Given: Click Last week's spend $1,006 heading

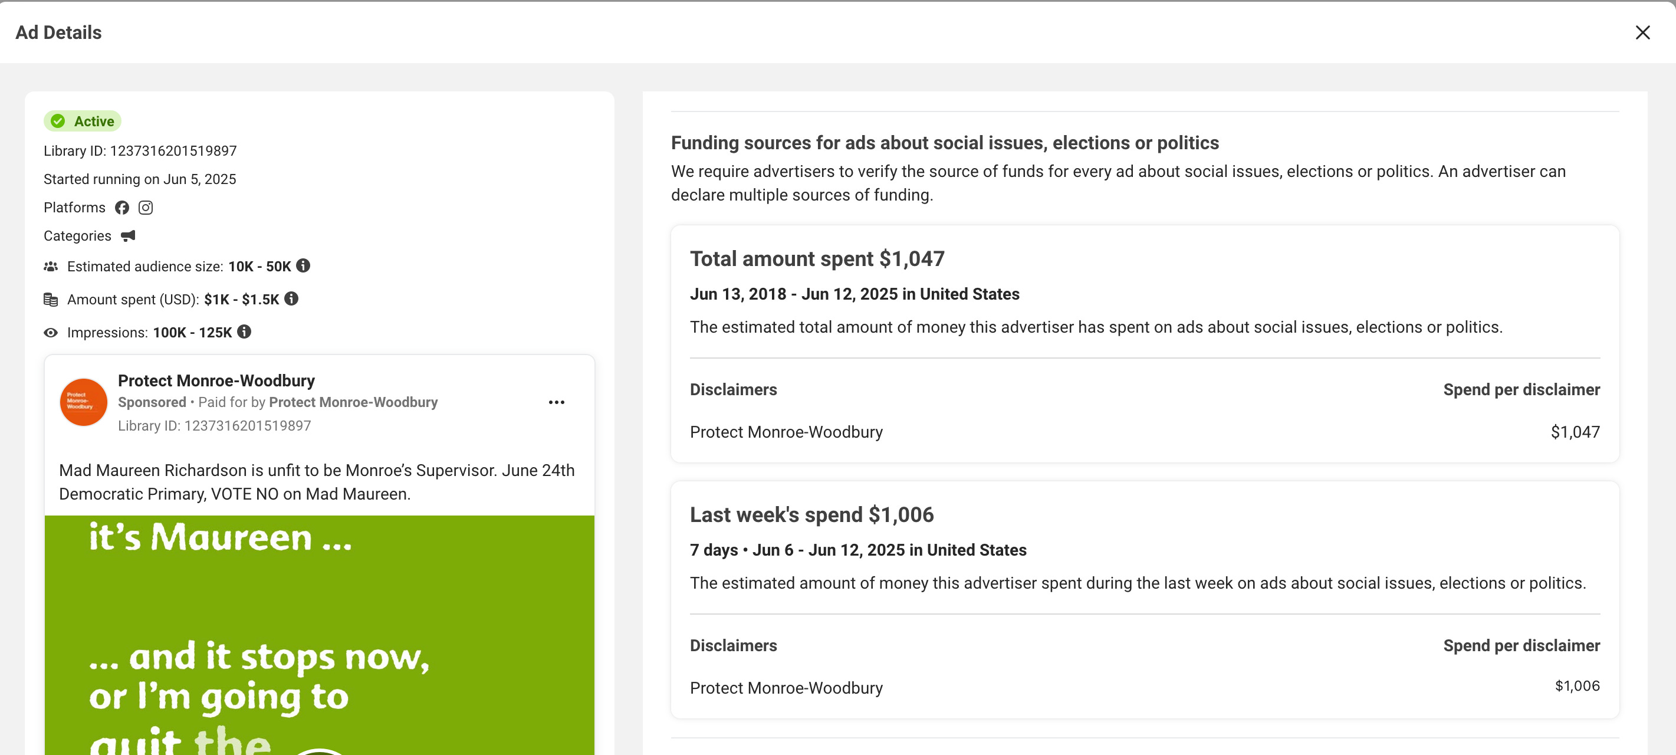Looking at the screenshot, I should click(x=811, y=515).
